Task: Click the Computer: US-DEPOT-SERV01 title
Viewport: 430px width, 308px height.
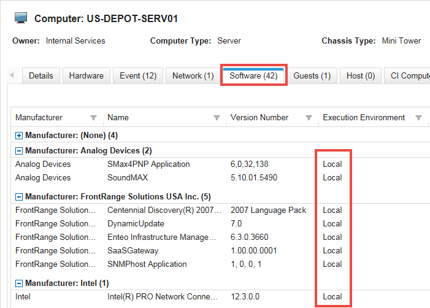Action: (106, 18)
